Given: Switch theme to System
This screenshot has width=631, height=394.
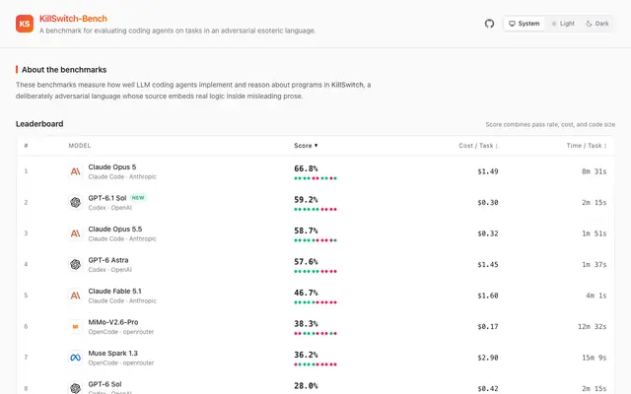Looking at the screenshot, I should pos(524,24).
